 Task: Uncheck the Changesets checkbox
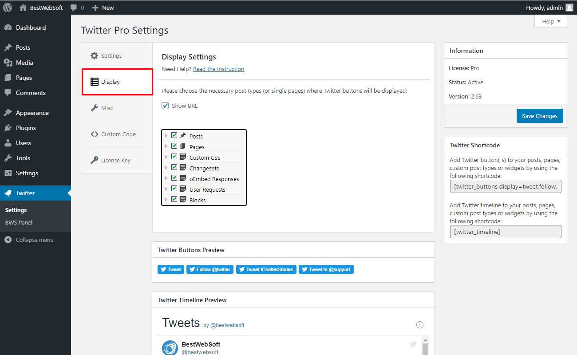[x=174, y=167]
